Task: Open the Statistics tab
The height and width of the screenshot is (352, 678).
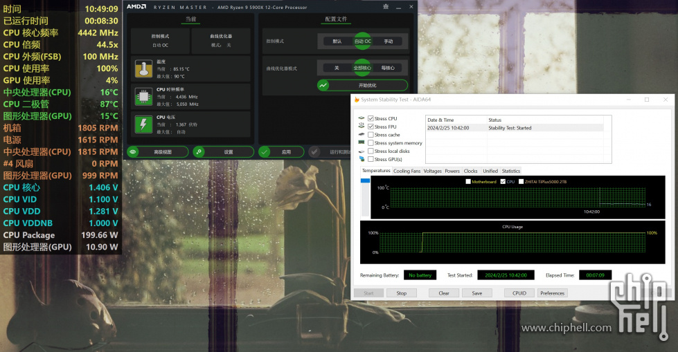Action: click(511, 171)
